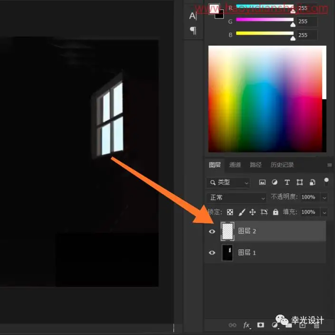This screenshot has width=335, height=335.
Task: Lock image pixels with brush icon
Action: coord(241,212)
